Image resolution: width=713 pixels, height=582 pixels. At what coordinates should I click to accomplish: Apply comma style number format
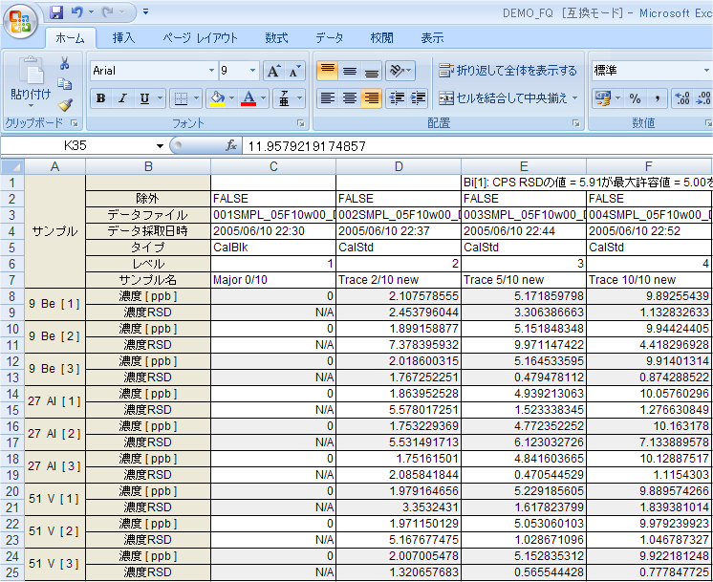pyautogui.click(x=657, y=98)
